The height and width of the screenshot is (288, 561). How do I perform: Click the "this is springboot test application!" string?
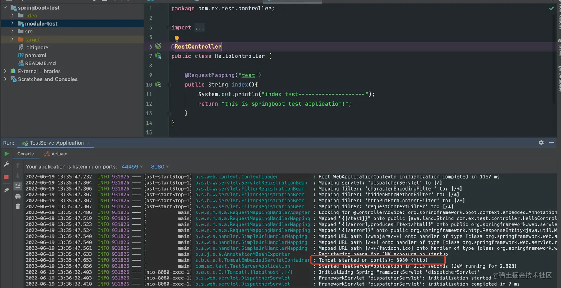coord(285,104)
